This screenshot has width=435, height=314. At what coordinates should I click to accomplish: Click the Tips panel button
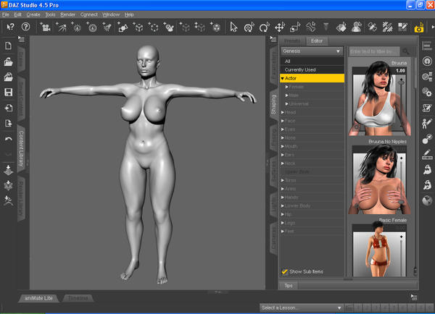click(x=288, y=285)
